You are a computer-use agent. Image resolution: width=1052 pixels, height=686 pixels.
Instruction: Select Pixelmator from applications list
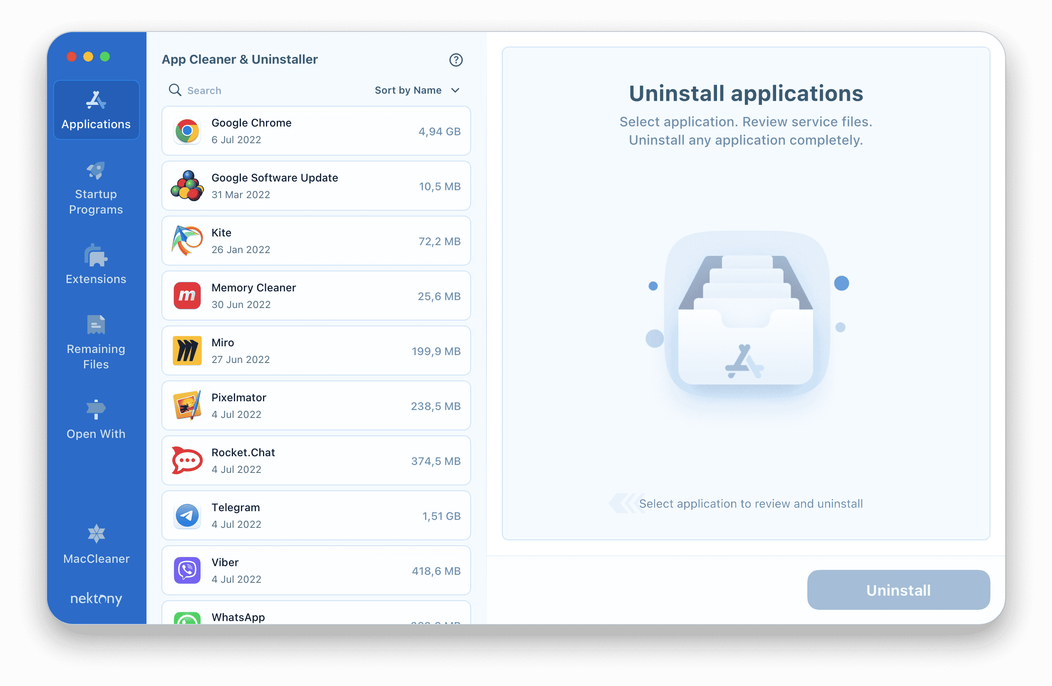[x=317, y=405]
